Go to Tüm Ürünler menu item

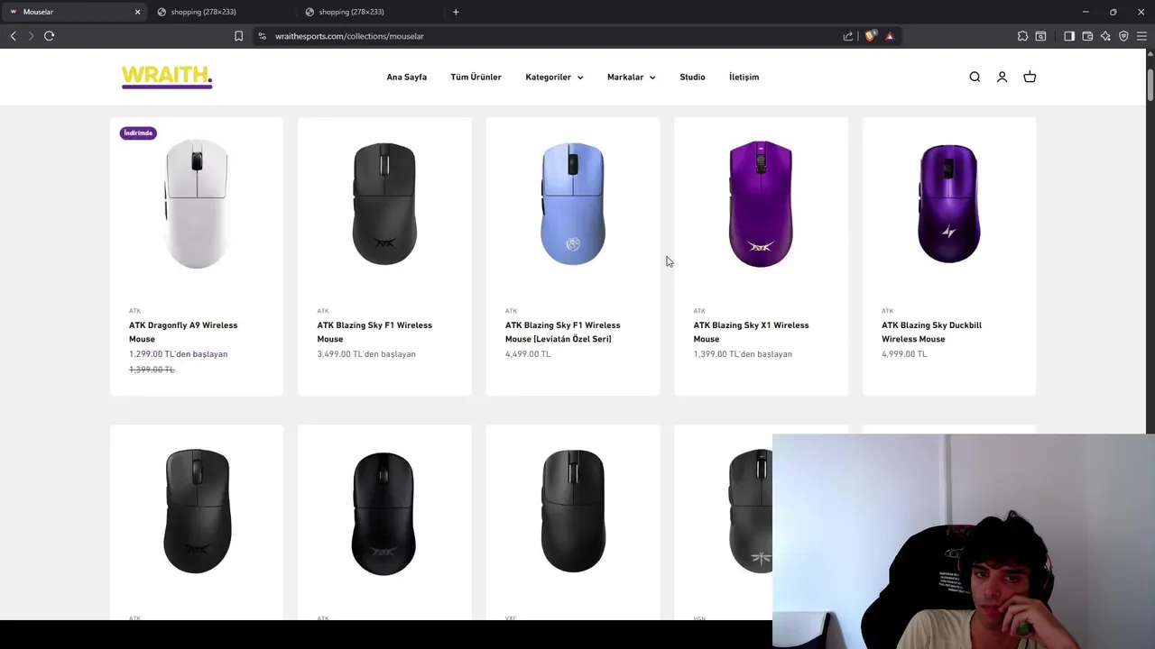(x=476, y=77)
